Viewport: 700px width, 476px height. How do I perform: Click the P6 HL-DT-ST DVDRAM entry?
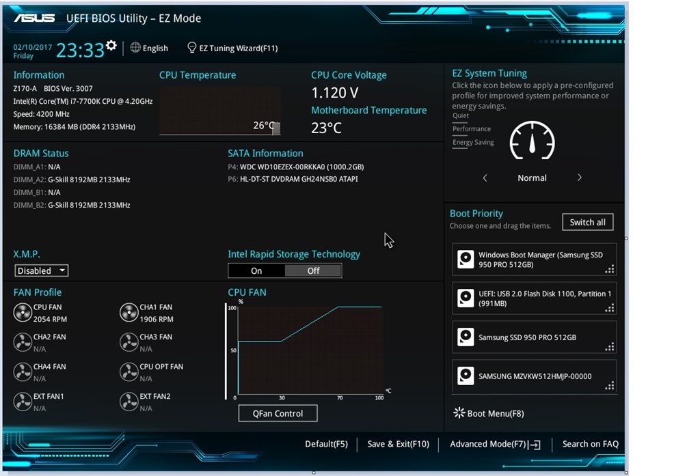(293, 179)
